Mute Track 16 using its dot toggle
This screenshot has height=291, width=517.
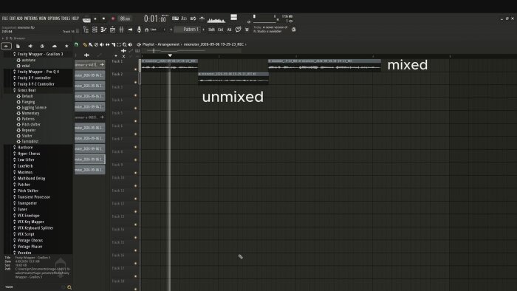coord(135,264)
